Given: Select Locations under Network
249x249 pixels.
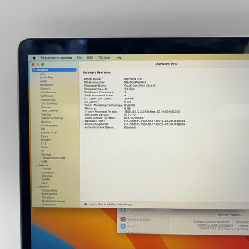Looking at the screenshot, I should point(48,172).
